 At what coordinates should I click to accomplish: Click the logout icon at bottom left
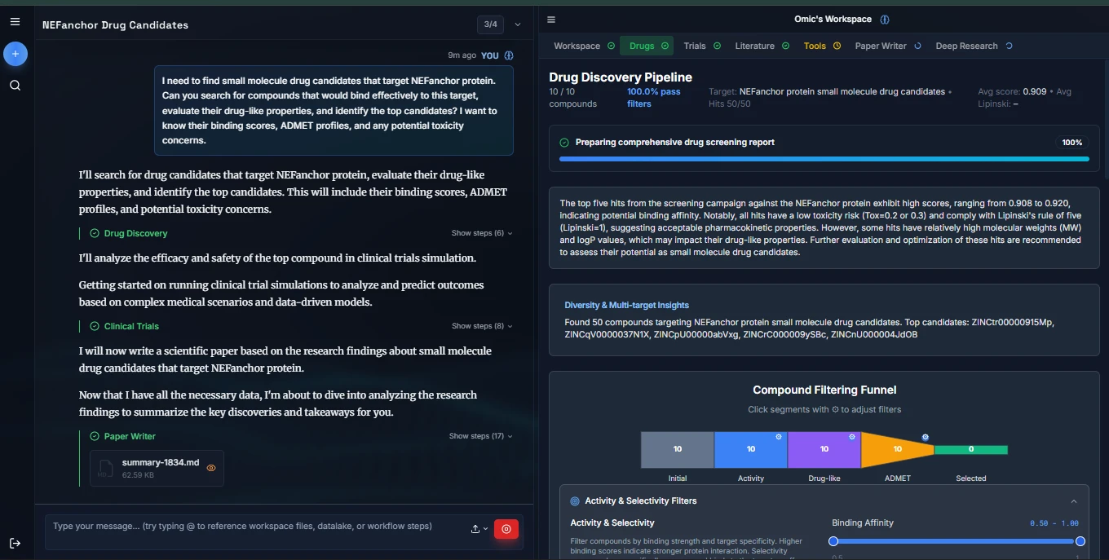click(x=15, y=543)
